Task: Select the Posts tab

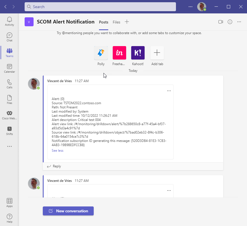Action: click(x=103, y=22)
